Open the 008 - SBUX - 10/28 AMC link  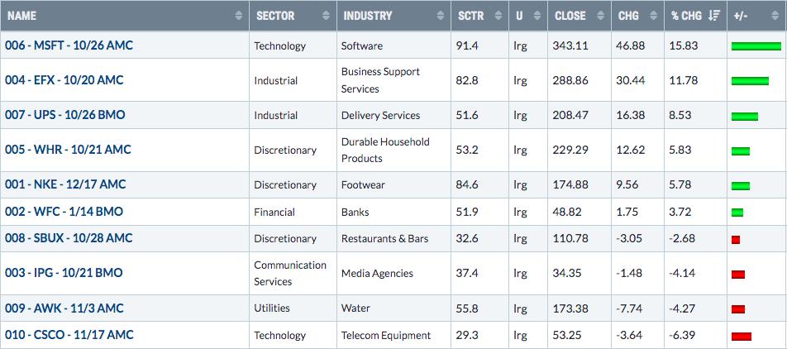[69, 238]
